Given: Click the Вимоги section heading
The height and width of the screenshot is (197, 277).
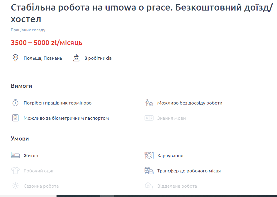Looking at the screenshot, I should pos(21,86).
